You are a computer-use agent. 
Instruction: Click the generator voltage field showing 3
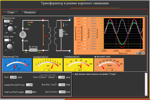pos(7,40)
